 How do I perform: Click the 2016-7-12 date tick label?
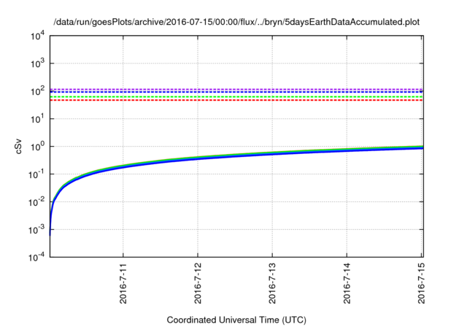(x=198, y=283)
